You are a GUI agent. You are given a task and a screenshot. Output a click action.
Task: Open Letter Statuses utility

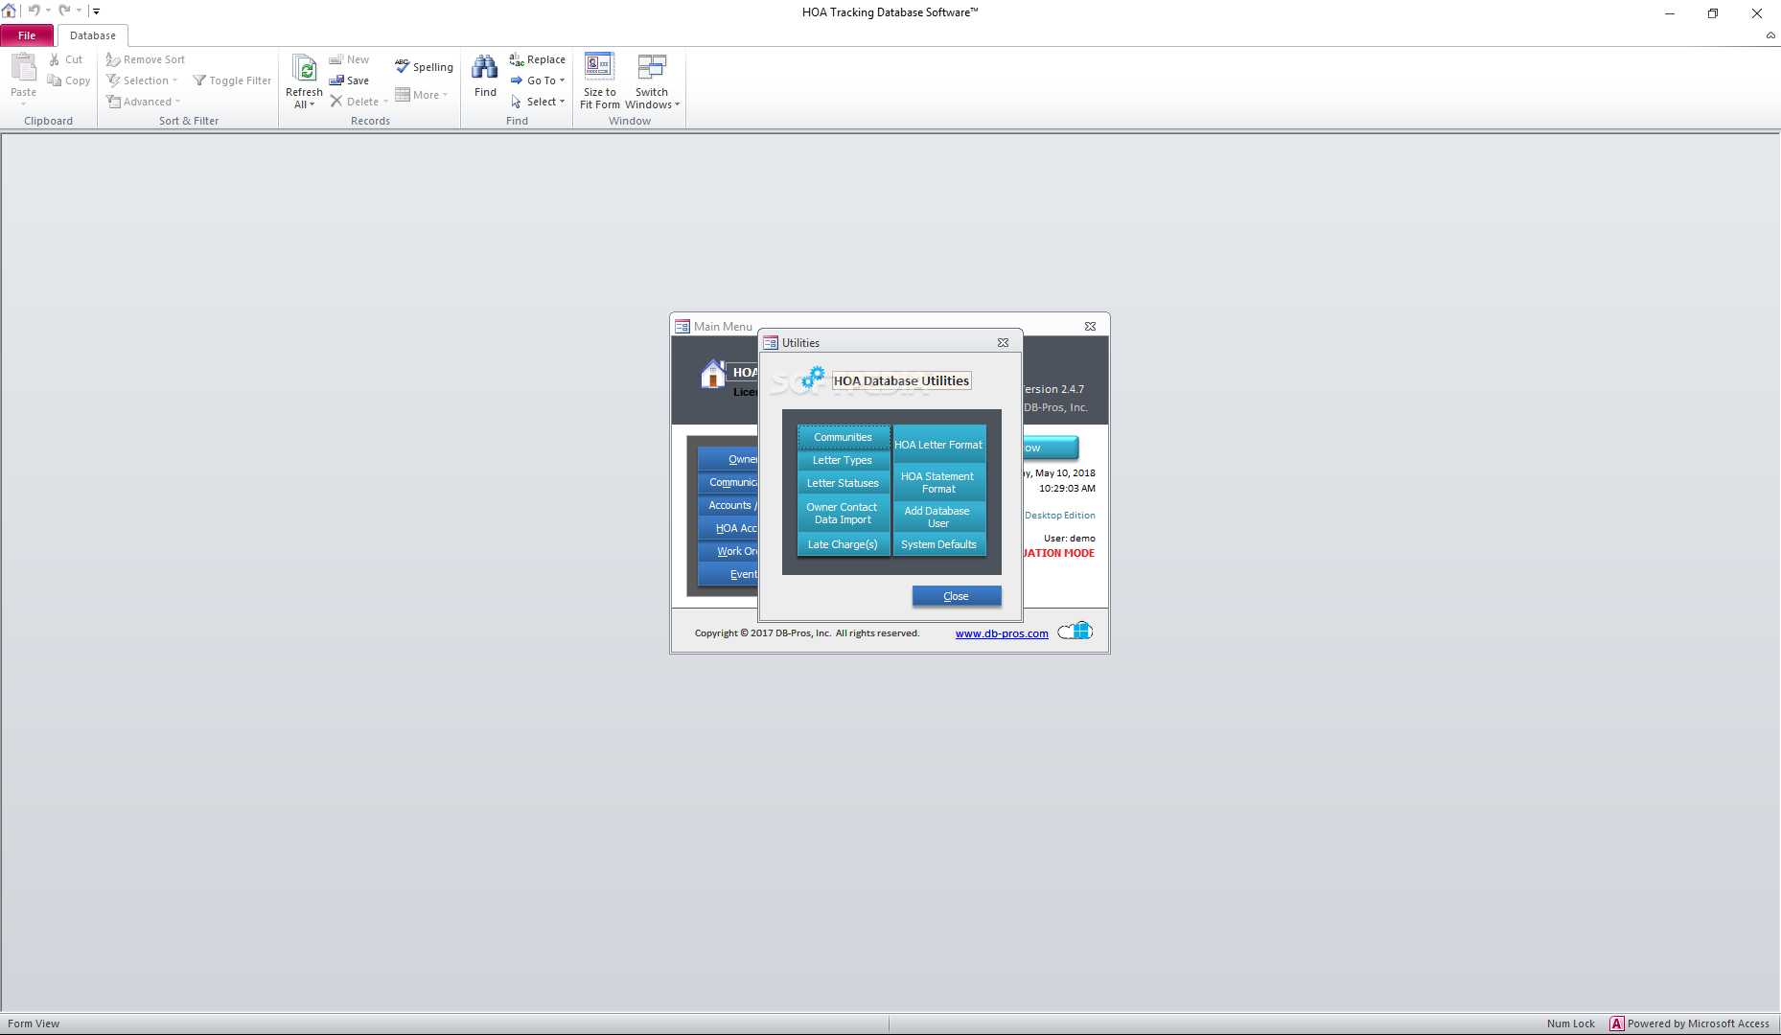point(844,483)
